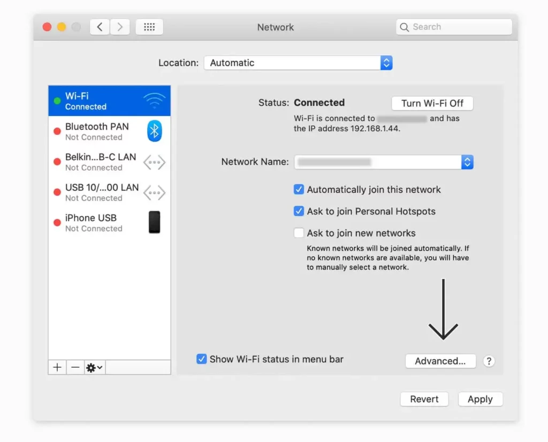Click the USB 10/100 LAN ethernet icon

click(x=154, y=192)
